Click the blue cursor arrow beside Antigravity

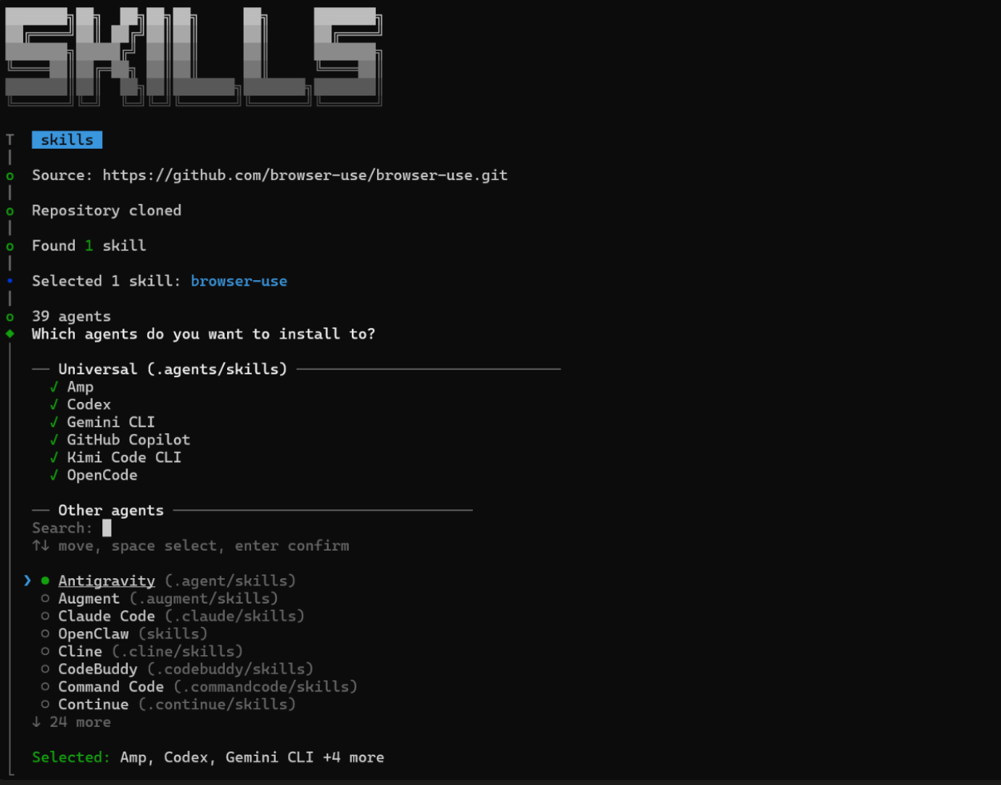coord(28,580)
